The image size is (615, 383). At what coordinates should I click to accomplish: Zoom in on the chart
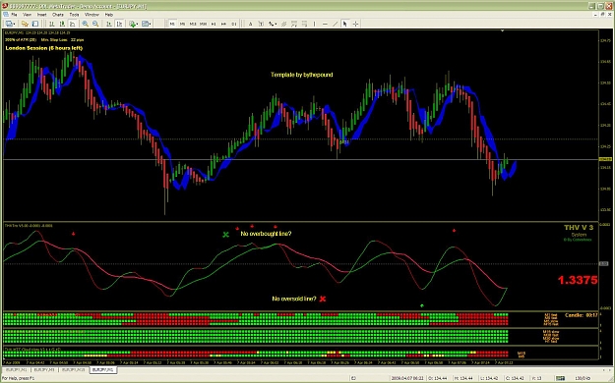(85, 24)
